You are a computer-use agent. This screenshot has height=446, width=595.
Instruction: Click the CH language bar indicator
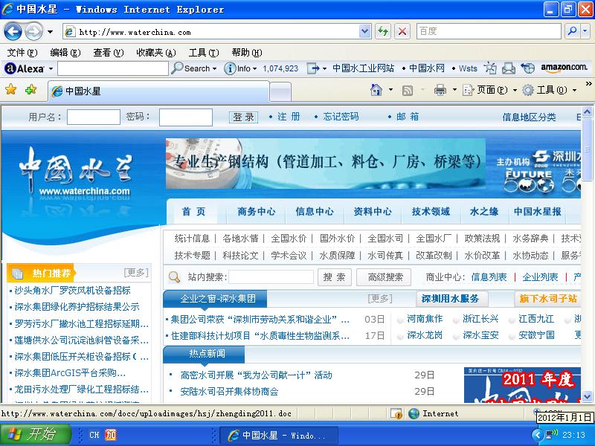[x=94, y=435]
